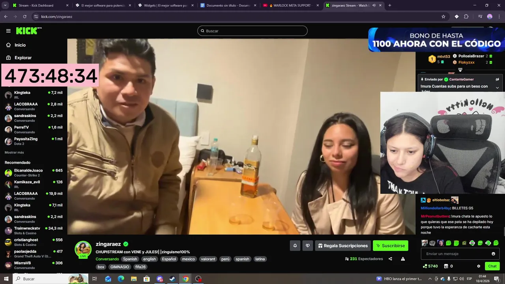
Task: Select the latina tag
Action: pos(260,259)
